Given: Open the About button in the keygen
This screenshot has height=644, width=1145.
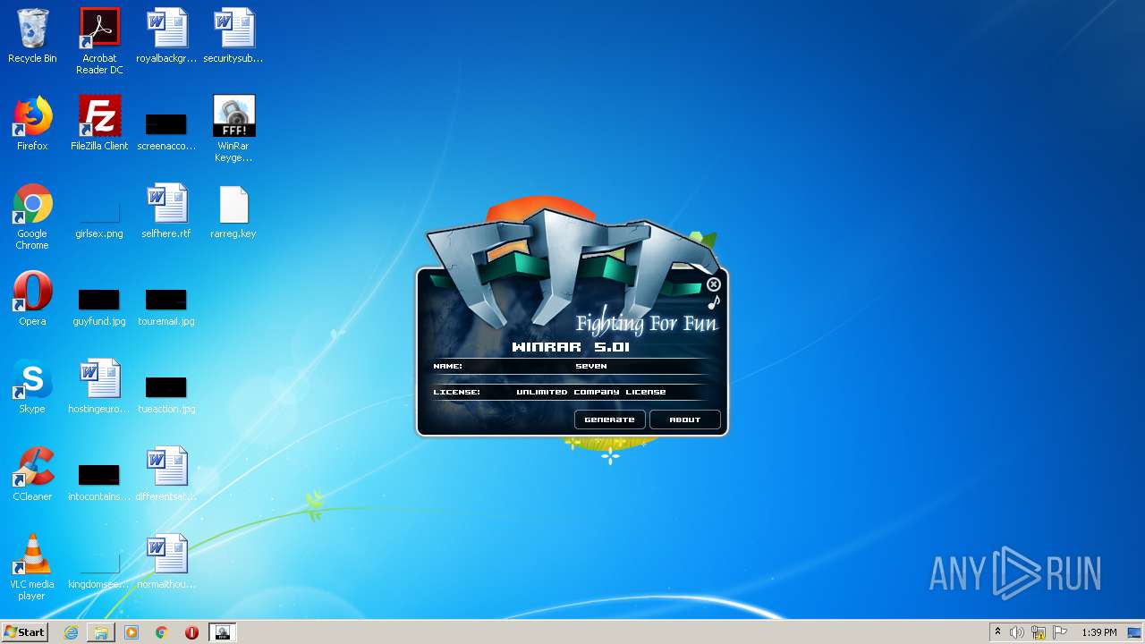Looking at the screenshot, I should coord(684,419).
